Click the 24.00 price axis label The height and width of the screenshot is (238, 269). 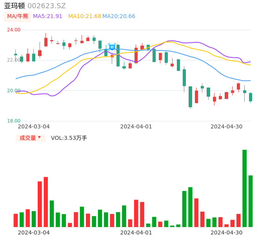(14, 30)
